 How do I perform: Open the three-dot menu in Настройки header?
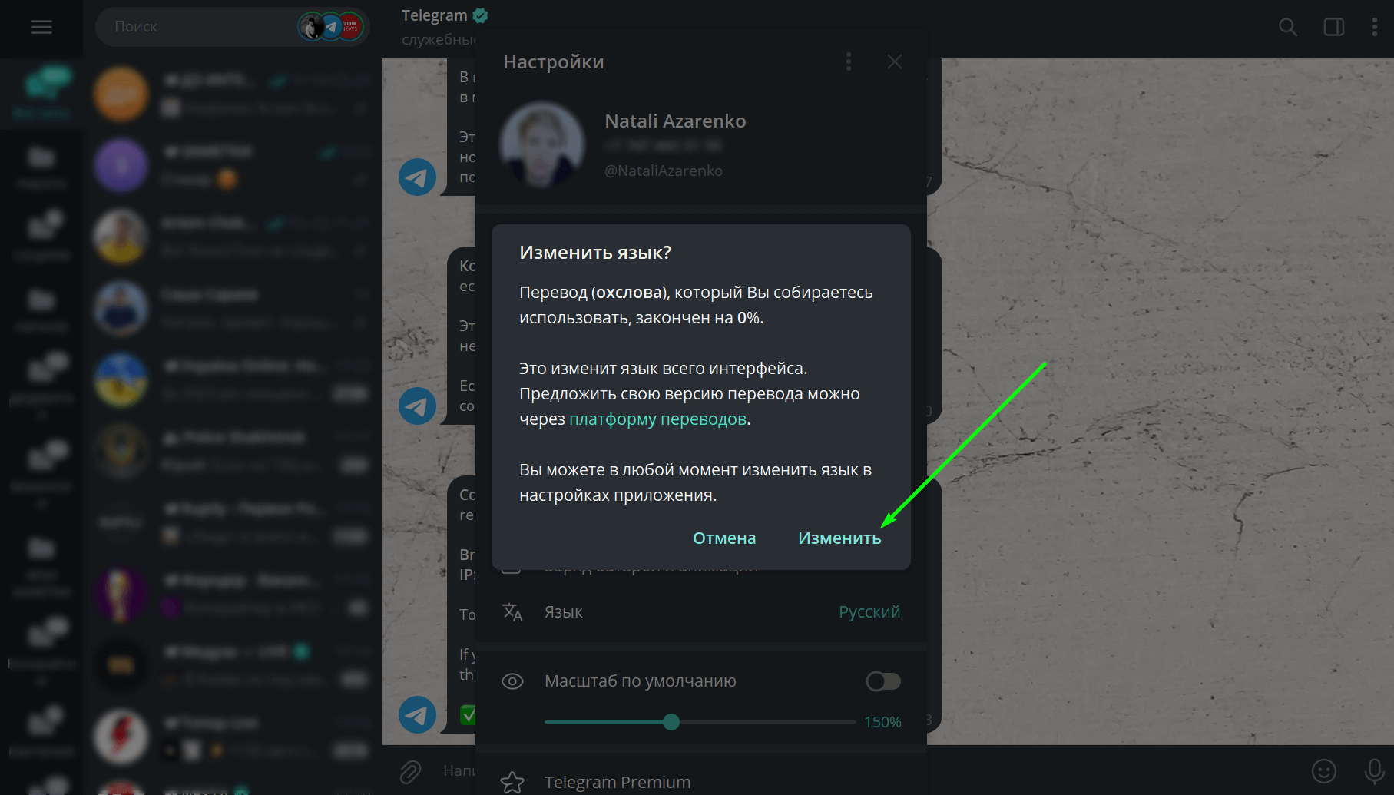(x=849, y=61)
